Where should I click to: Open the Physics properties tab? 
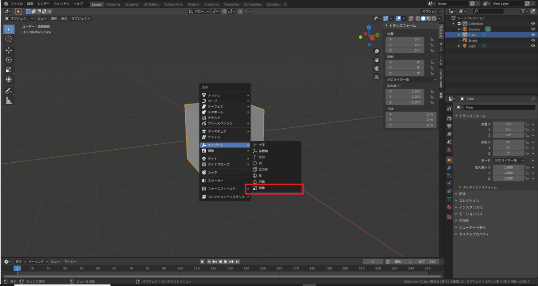[449, 183]
